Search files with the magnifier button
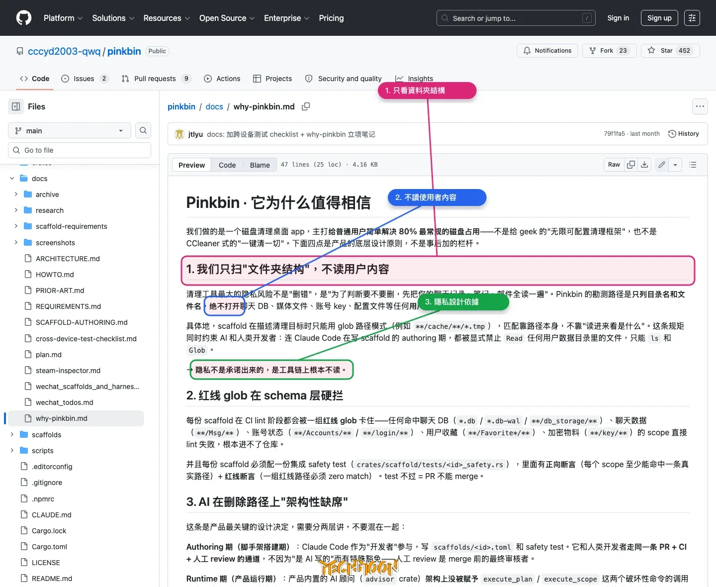The image size is (716, 587). tap(143, 130)
